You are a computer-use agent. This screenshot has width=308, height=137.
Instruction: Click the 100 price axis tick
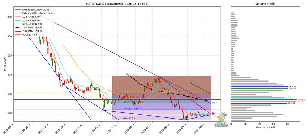click(x=10, y=113)
